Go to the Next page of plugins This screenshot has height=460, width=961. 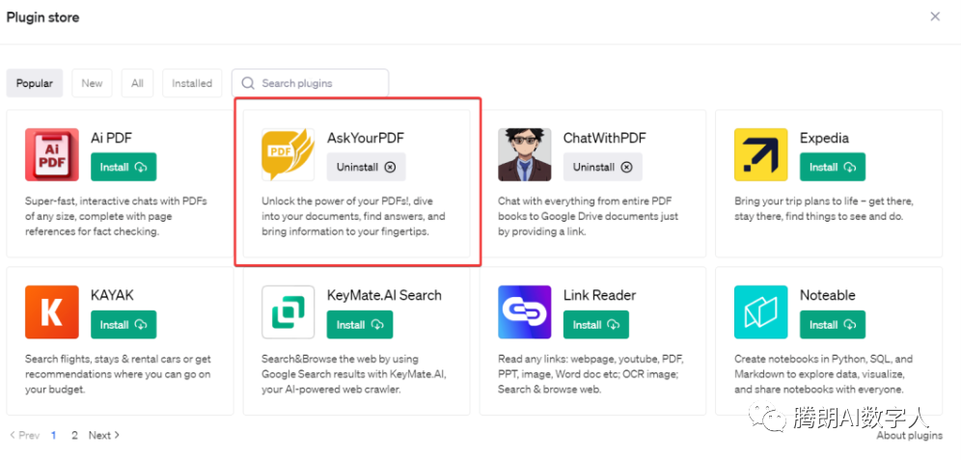pos(103,435)
